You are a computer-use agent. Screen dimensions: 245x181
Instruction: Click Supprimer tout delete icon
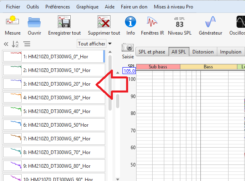104,22
